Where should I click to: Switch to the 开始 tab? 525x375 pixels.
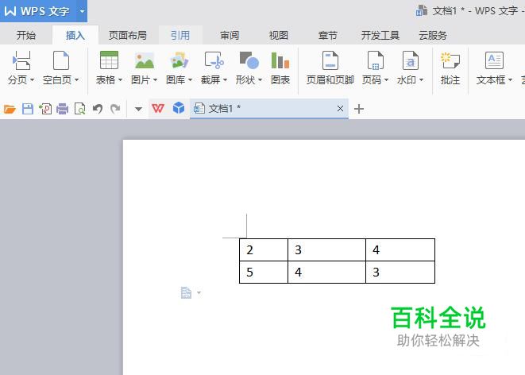coord(25,35)
